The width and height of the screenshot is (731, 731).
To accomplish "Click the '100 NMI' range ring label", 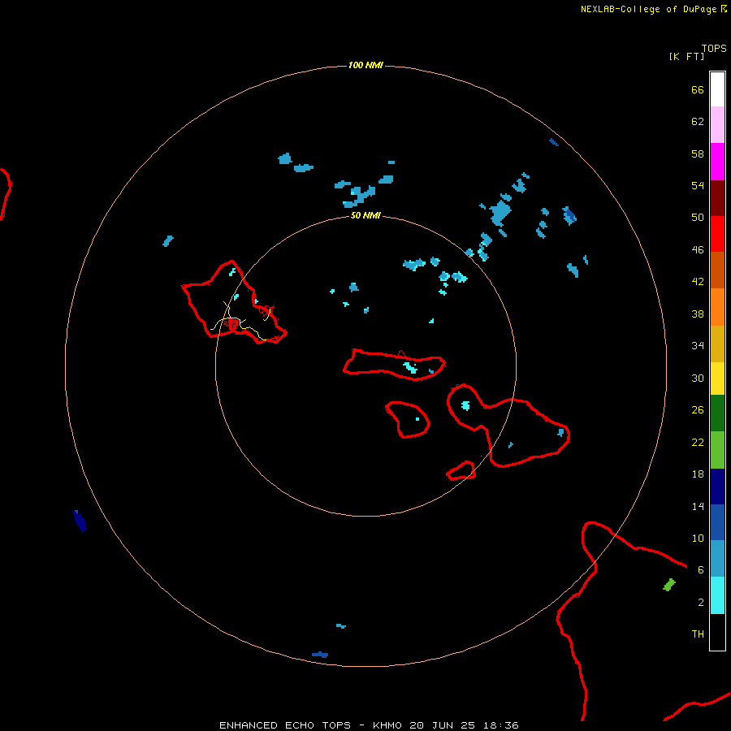I will click(x=365, y=65).
